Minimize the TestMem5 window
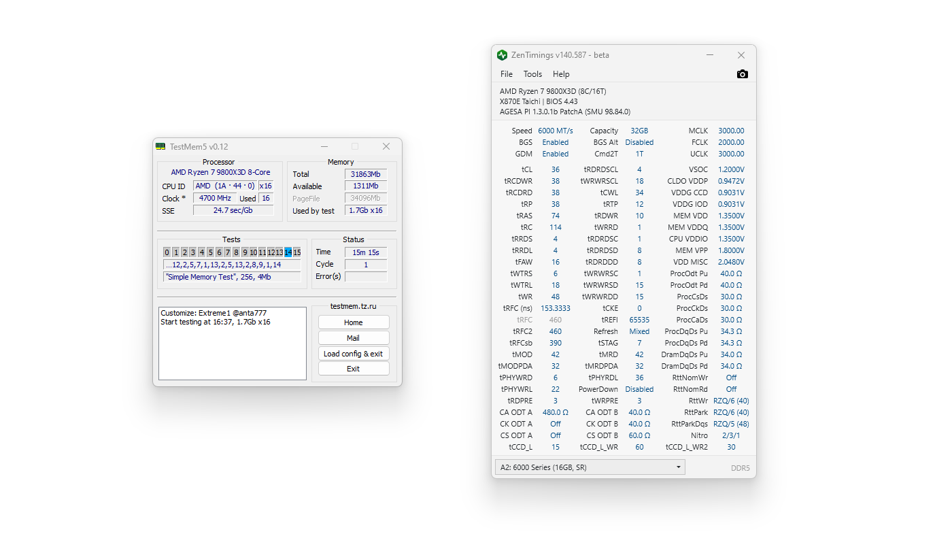Screen dimensions: 952x534 coord(324,146)
